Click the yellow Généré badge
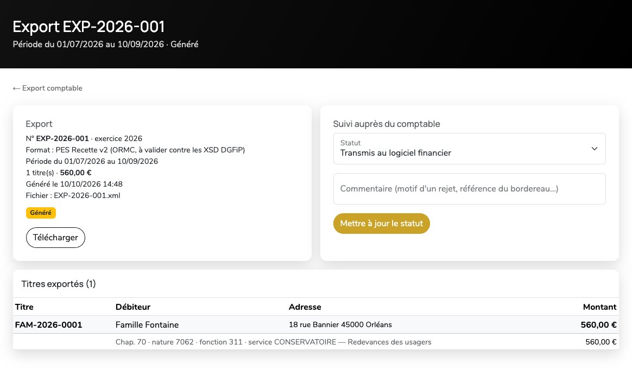 [x=41, y=213]
